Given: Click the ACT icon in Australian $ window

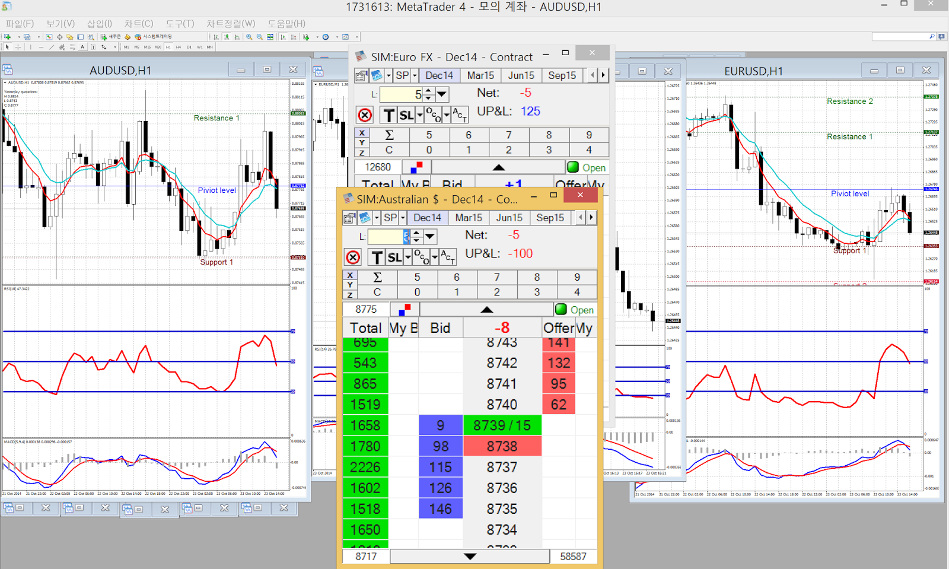Looking at the screenshot, I should pos(448,258).
